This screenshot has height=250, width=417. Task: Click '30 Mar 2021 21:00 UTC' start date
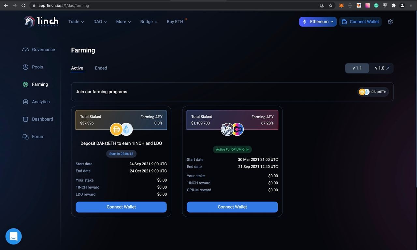[258, 160]
